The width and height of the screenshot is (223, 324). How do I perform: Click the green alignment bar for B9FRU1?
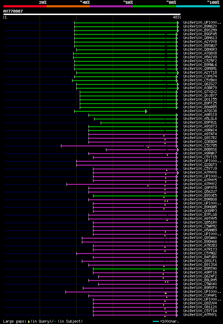[x=139, y=123]
